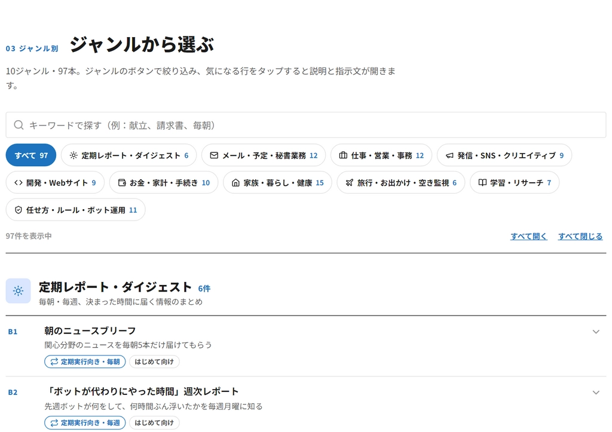
Task: Click the magnifier search icon
Action: click(x=19, y=125)
